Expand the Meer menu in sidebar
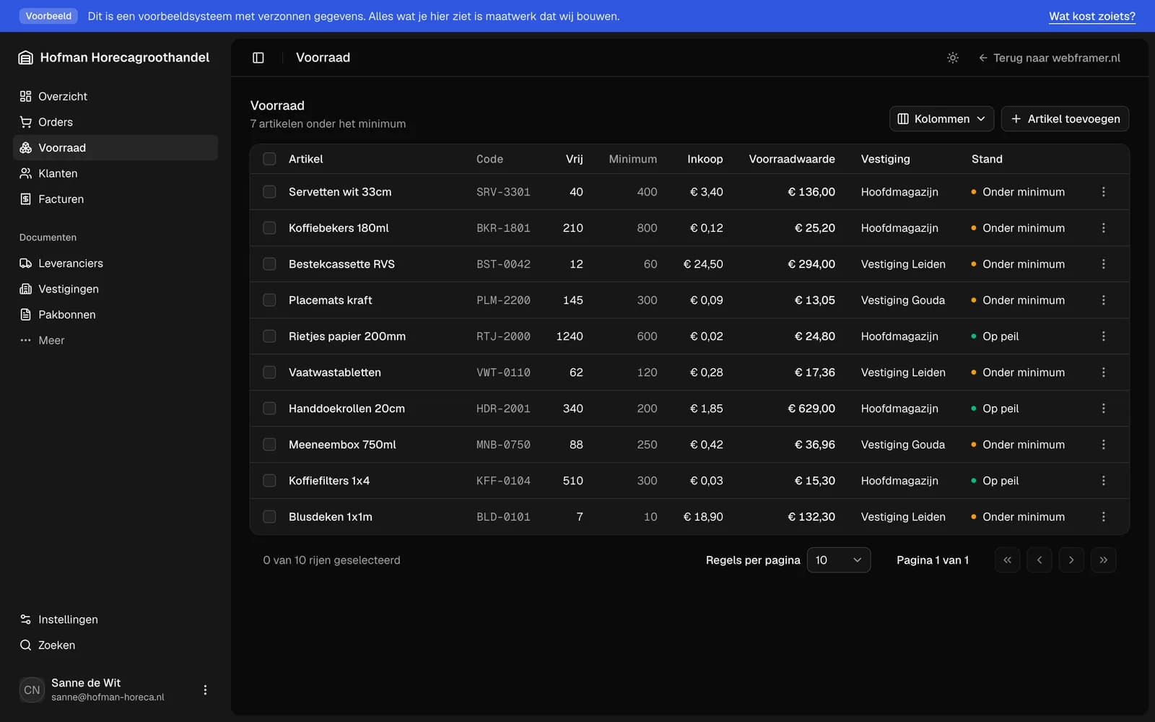Viewport: 1155px width, 722px height. tap(115, 340)
